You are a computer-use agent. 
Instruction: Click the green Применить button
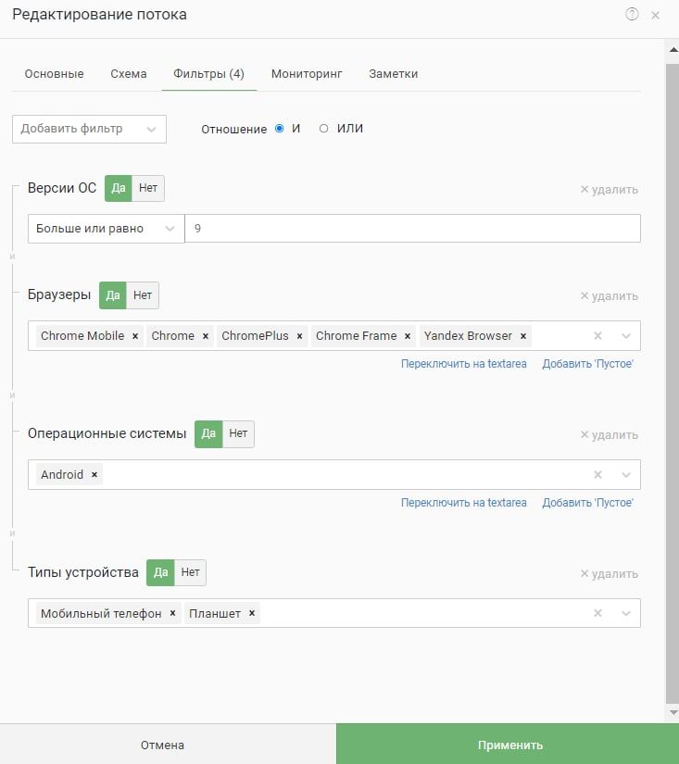[x=509, y=745]
